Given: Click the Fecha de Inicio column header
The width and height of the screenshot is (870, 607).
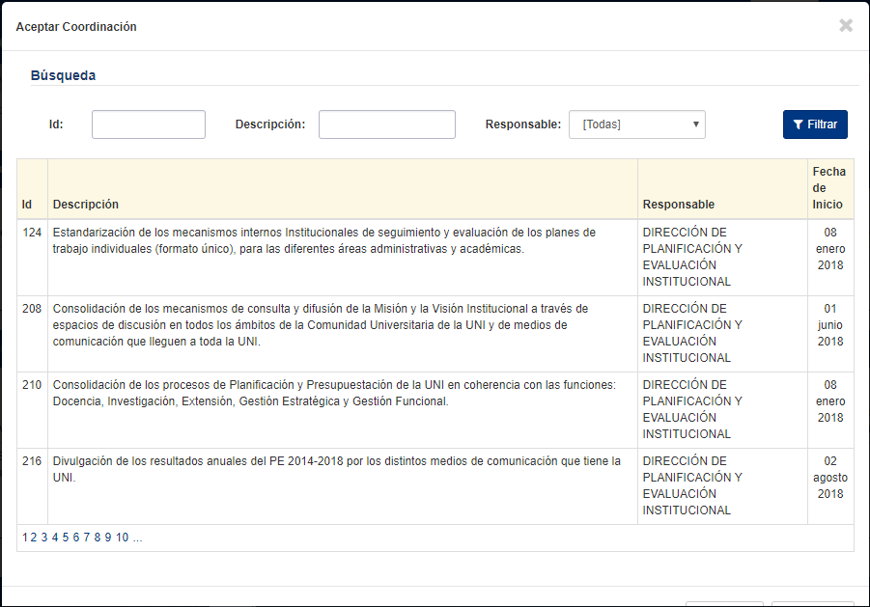Looking at the screenshot, I should pyautogui.click(x=828, y=188).
